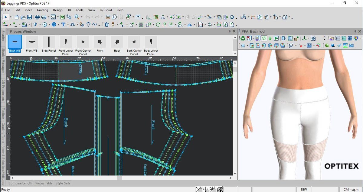Open dropdown arrow next to the zoom magnifier

coord(82,17)
